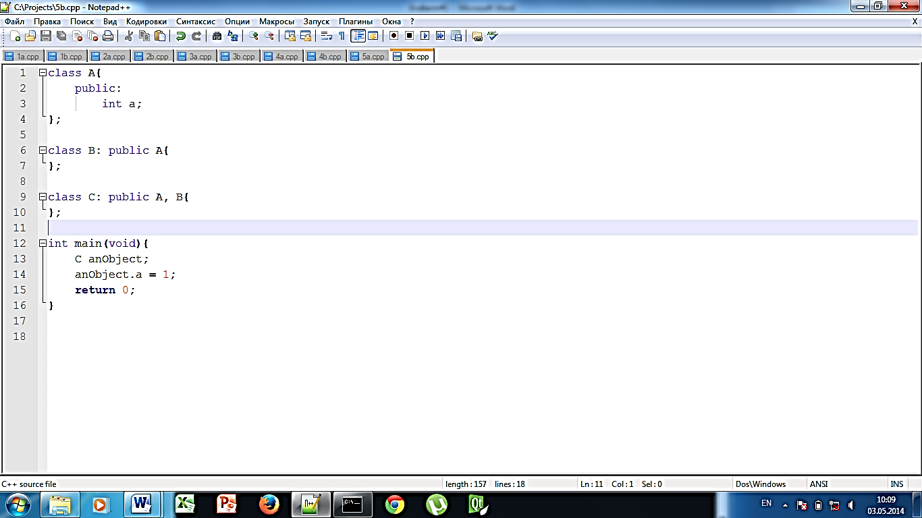922x518 pixels.
Task: Open the Макросы menu
Action: coord(277,22)
